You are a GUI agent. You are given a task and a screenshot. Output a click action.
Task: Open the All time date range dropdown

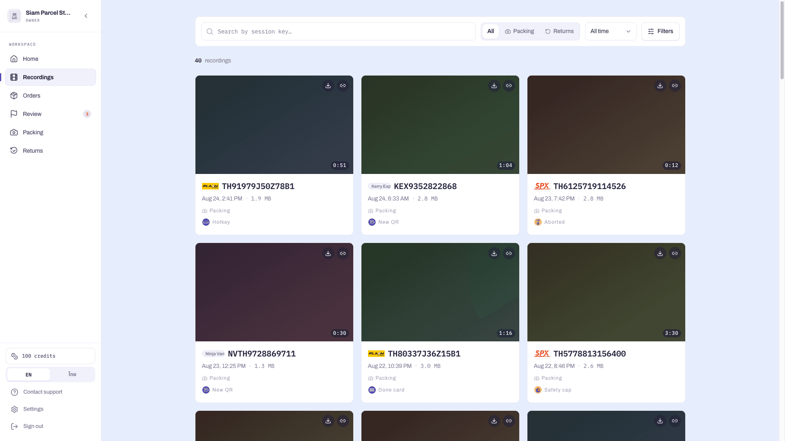coord(610,31)
